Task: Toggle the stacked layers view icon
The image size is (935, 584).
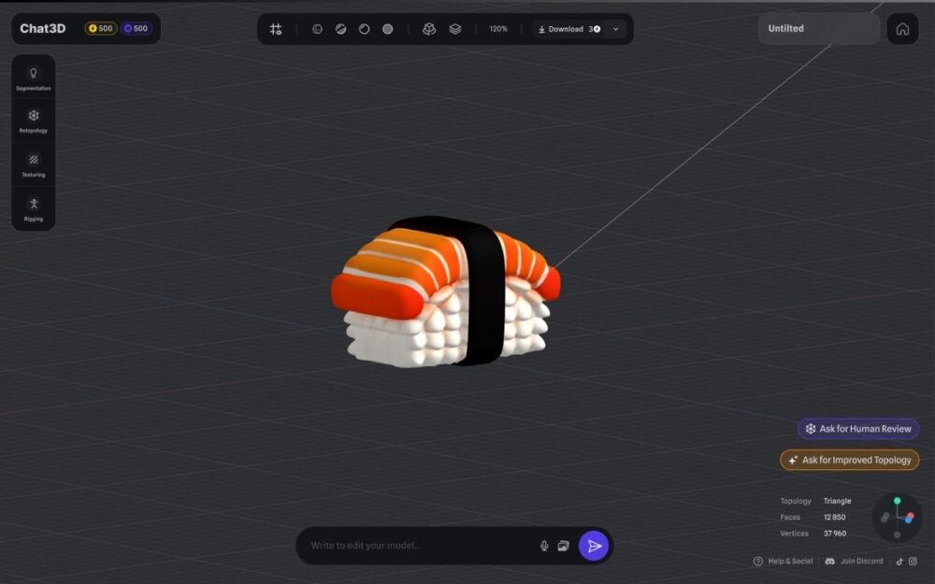Action: point(455,29)
